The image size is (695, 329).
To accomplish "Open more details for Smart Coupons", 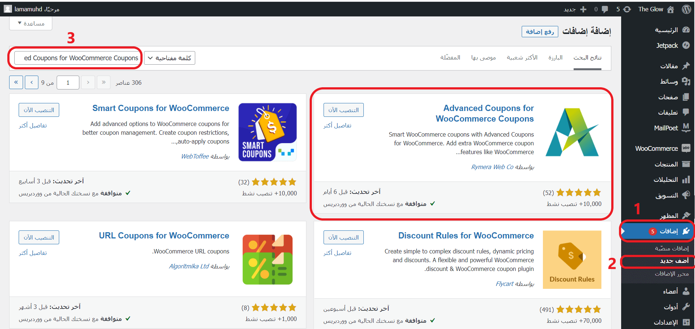I will pos(33,126).
